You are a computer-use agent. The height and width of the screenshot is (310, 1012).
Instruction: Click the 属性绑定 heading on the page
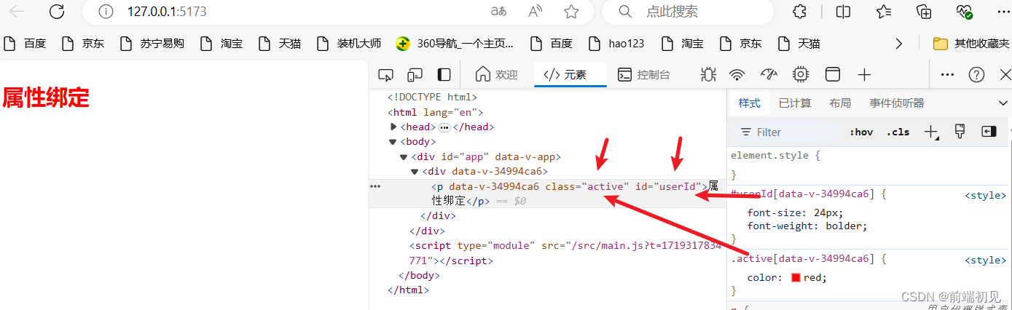[x=45, y=98]
